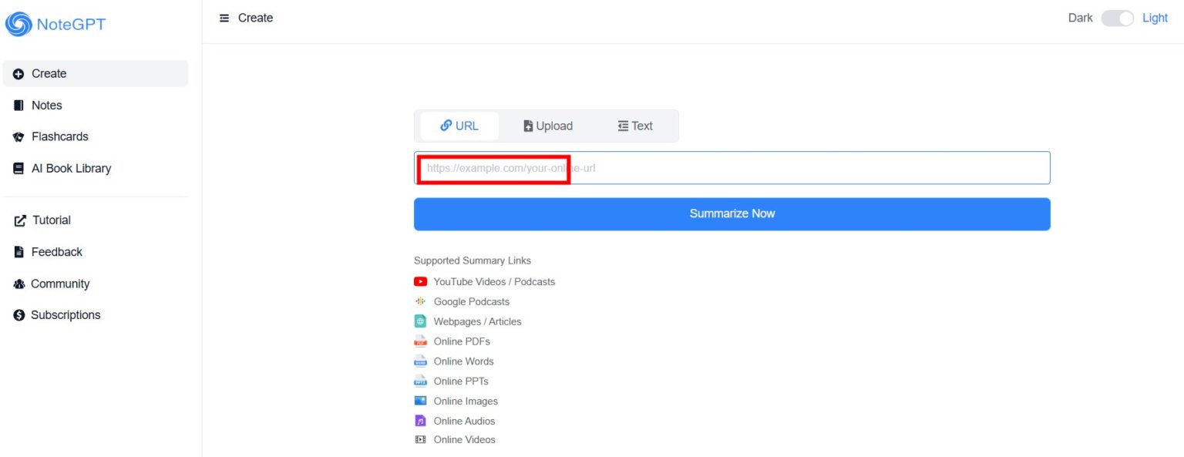Switch to the Text tab
Screen dimensions: 1184x457
pos(634,125)
